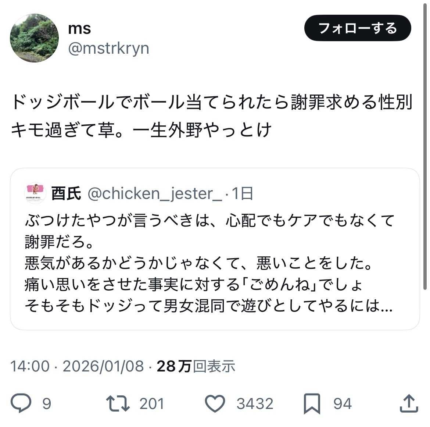Open the share icon menu
Viewport: 430px width, 427px height.
(409, 403)
